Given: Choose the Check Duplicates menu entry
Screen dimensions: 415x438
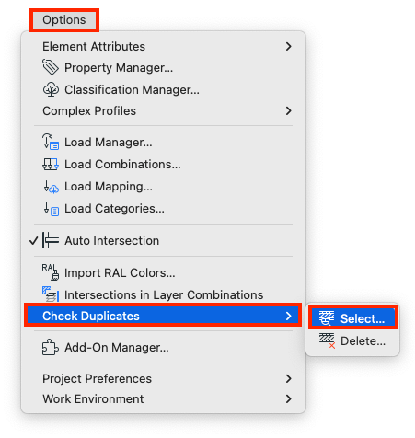Looking at the screenshot, I should click(163, 316).
